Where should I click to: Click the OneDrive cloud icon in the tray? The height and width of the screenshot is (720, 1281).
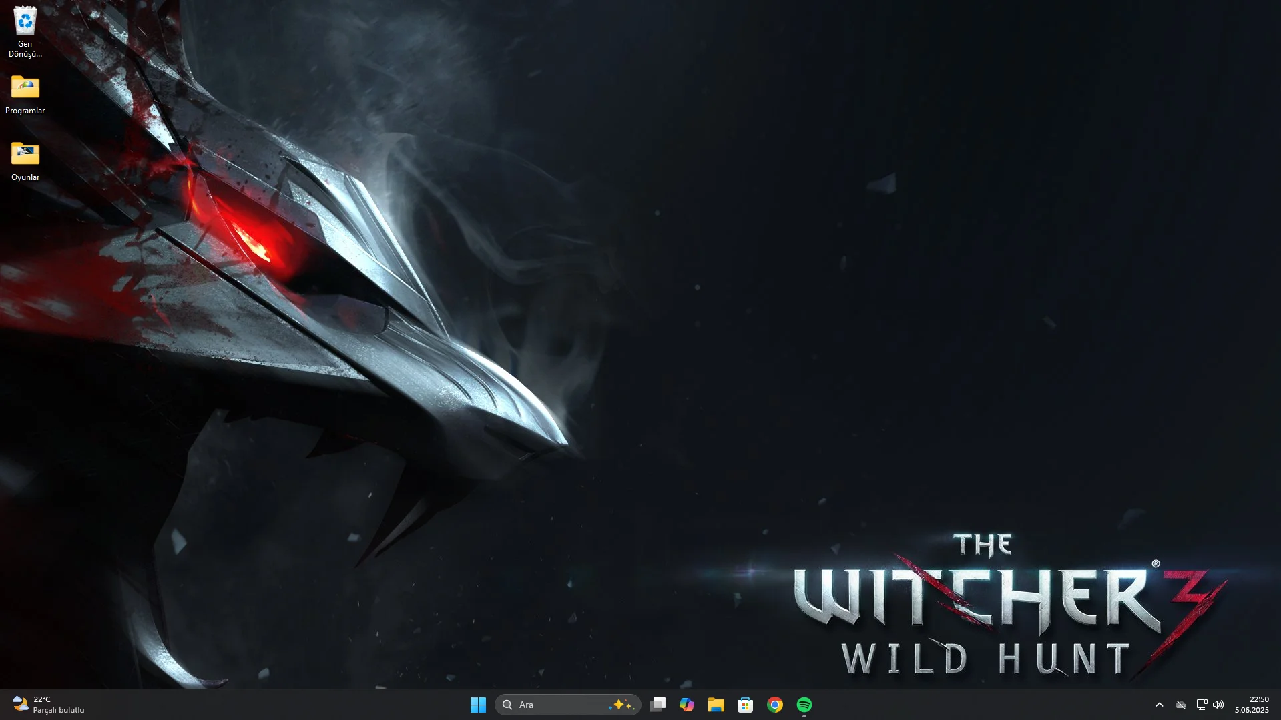coord(1181,705)
